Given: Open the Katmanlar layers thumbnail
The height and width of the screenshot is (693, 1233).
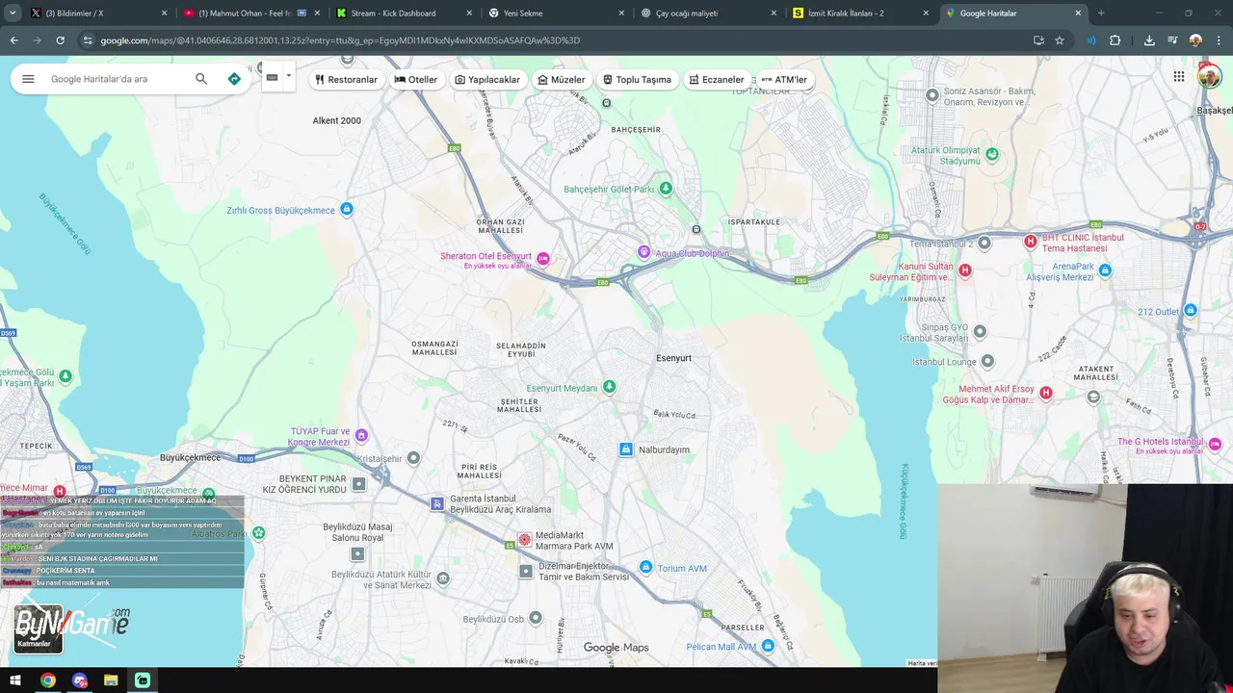Looking at the screenshot, I should pos(39,629).
